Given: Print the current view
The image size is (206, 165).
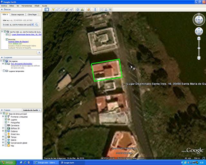Looking at the screenshot, I should pyautogui.click(x=106, y=9).
